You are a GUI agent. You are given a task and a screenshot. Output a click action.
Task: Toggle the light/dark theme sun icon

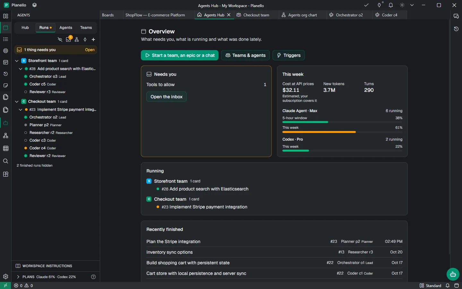[402, 5]
